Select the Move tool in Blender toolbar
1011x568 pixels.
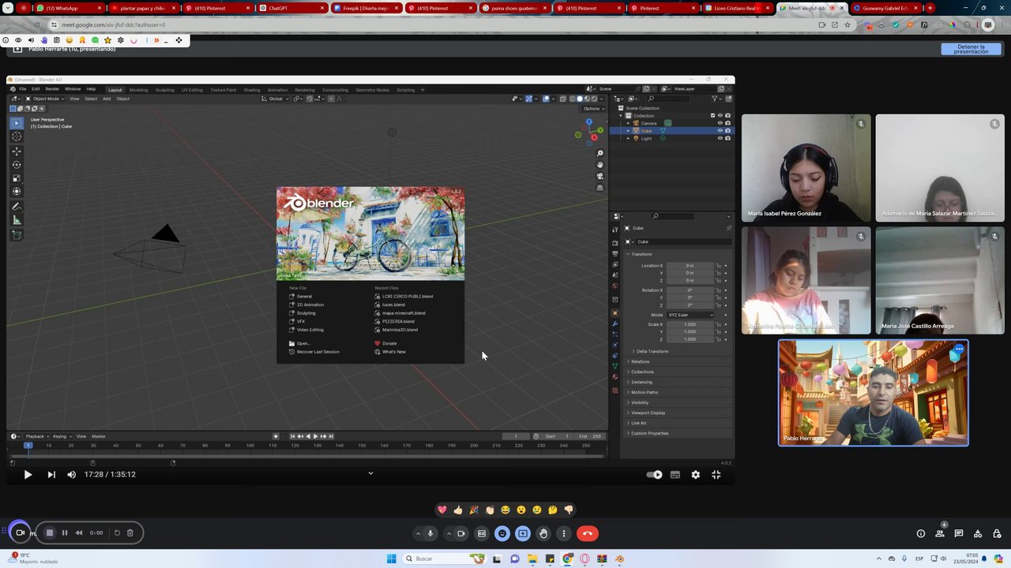click(x=17, y=151)
